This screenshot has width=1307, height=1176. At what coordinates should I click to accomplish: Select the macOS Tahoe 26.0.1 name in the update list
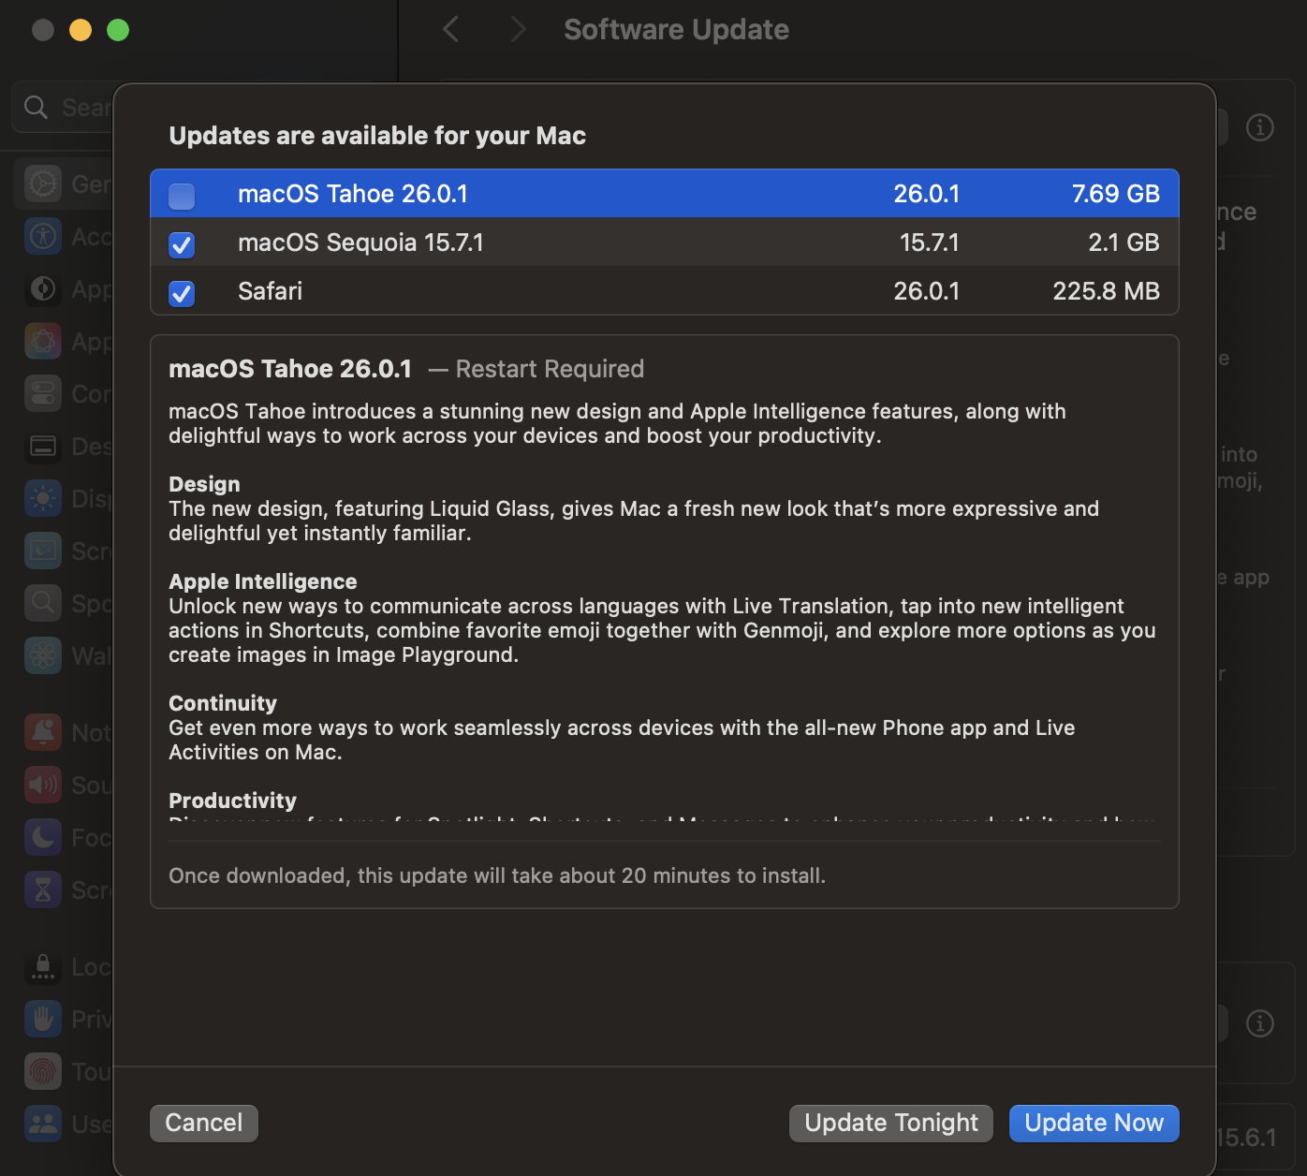[353, 194]
